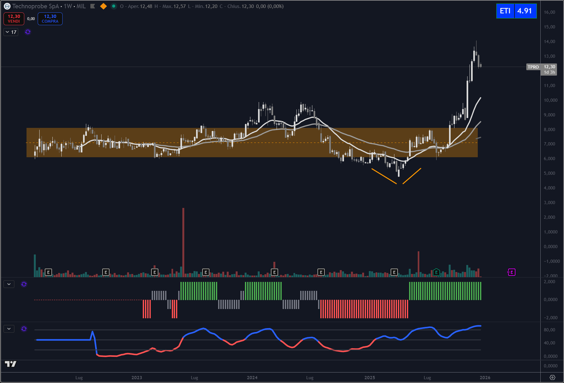The image size is (564, 383).
Task: Click the green market status dot
Action: (x=114, y=6)
